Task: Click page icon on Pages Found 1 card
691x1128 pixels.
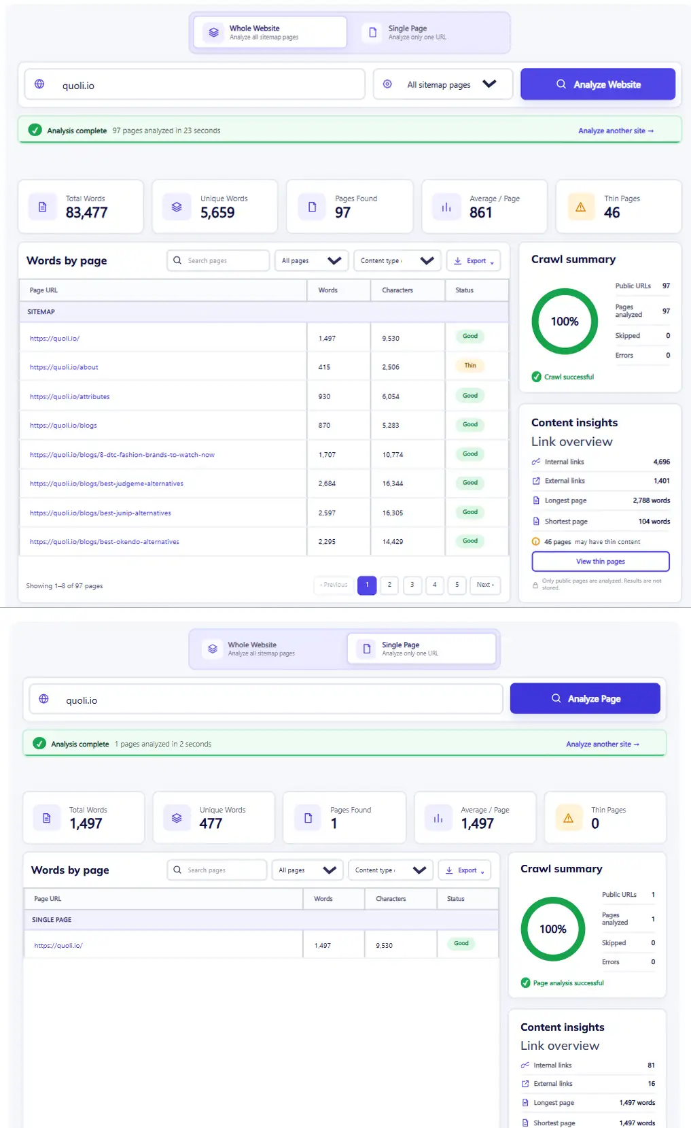Action: [308, 818]
